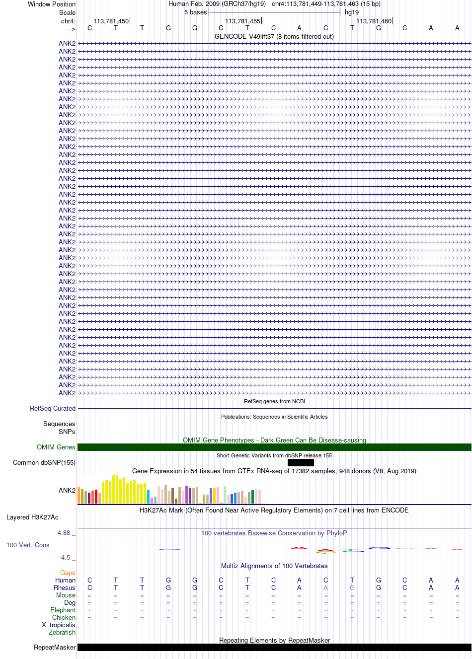
Task: Open Multiz Alignments of 100 Vertebrates title
Action: coord(274,566)
